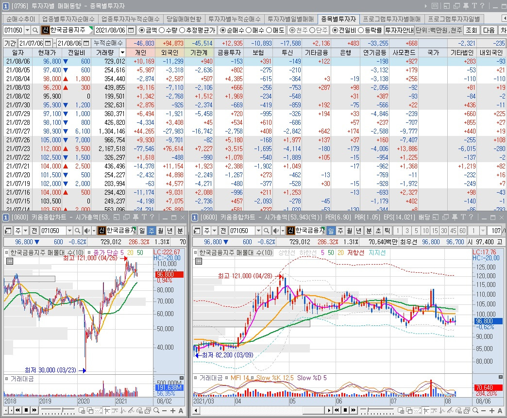Viewport: 507px width, 418px height.
Task: Select the 금액 radio button
Action: 142,30
